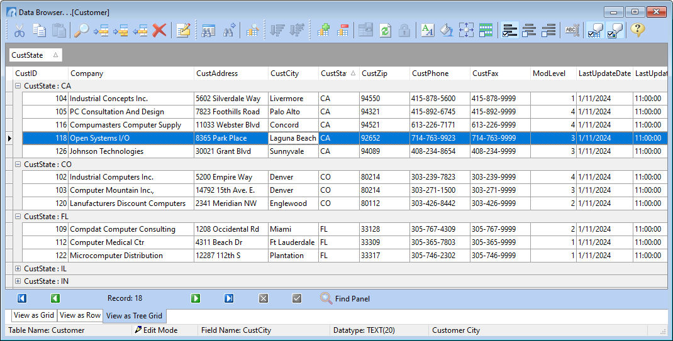The width and height of the screenshot is (673, 341).
Task: Click the grid with red minus icon
Action: [343, 30]
